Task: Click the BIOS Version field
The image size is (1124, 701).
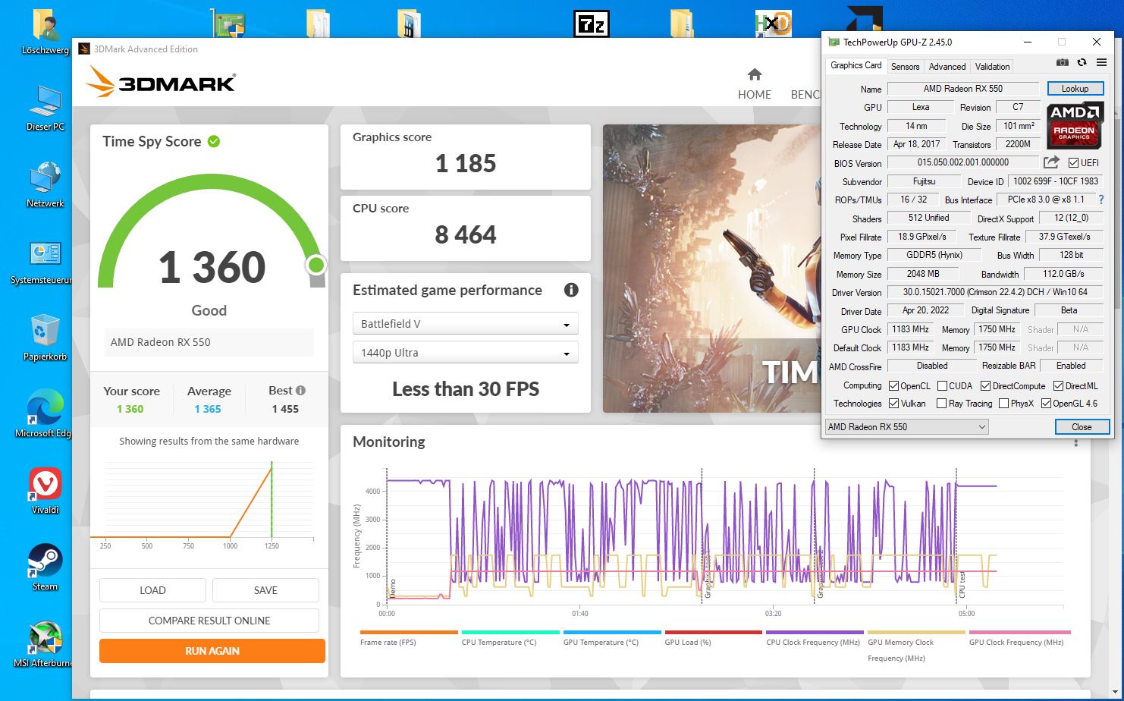Action: (x=963, y=162)
